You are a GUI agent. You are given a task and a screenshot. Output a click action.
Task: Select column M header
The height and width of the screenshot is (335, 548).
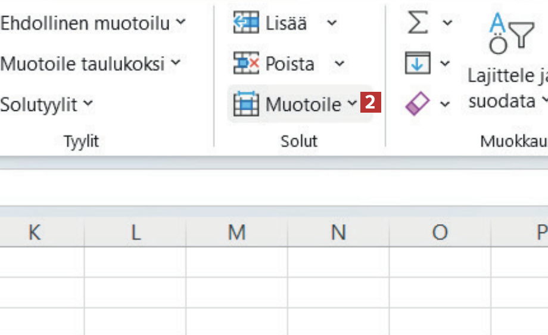click(237, 233)
